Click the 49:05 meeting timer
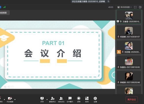This screenshot has width=144, height=104. pos(111,7)
